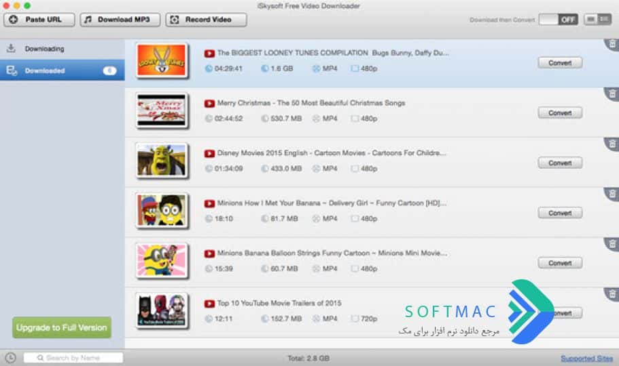619x366 pixels.
Task: Click duration icon showing 04:29:41
Action: click(209, 68)
